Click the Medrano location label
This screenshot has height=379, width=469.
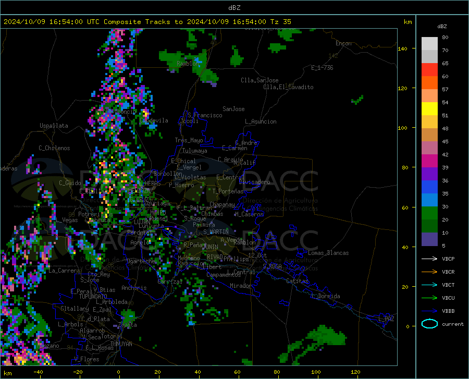tap(189, 258)
